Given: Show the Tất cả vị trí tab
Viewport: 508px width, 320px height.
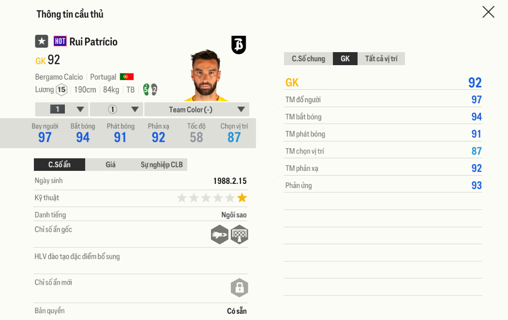Looking at the screenshot, I should [x=381, y=59].
